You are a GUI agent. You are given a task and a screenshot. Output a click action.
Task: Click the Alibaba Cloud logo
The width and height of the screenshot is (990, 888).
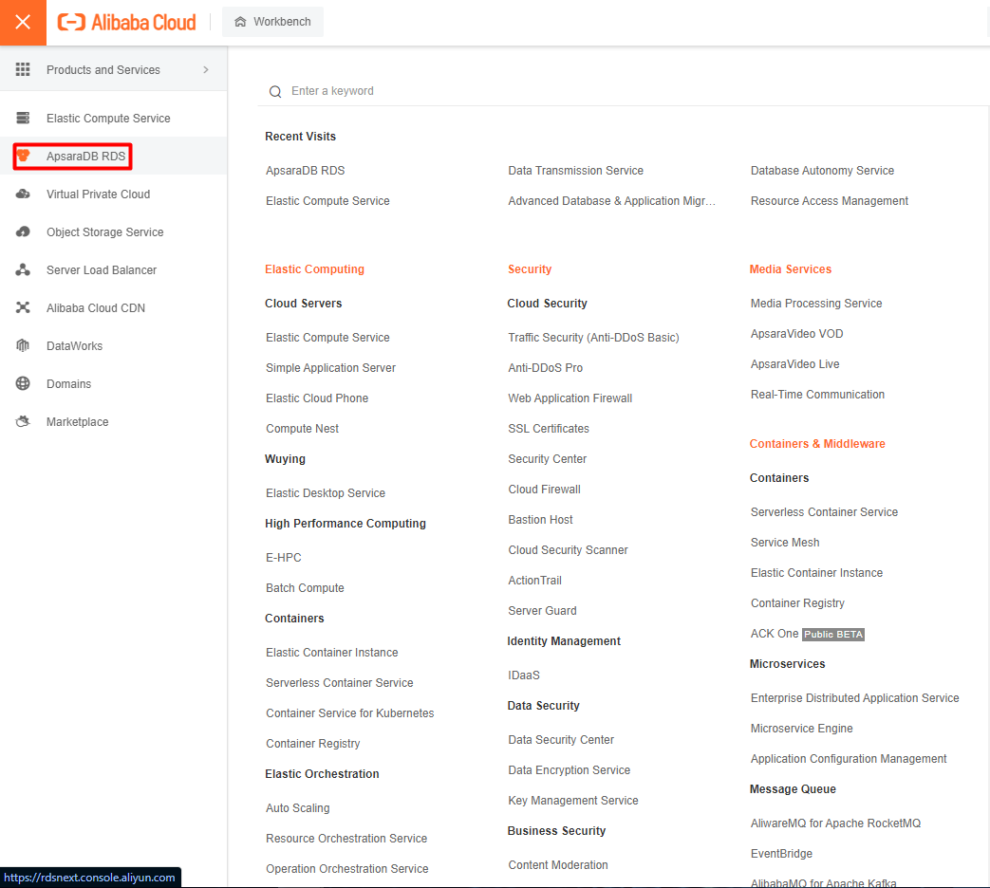pyautogui.click(x=127, y=23)
